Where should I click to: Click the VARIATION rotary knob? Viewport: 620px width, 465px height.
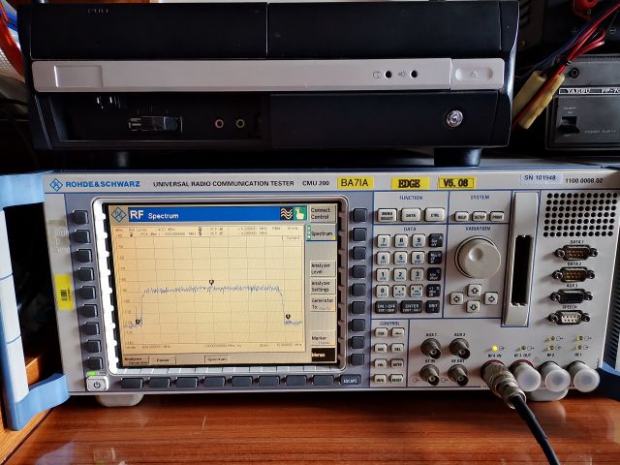coord(478,258)
